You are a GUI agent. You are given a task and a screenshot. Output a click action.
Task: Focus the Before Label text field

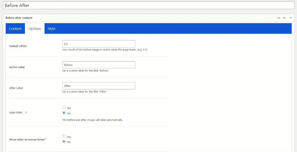click(99, 65)
